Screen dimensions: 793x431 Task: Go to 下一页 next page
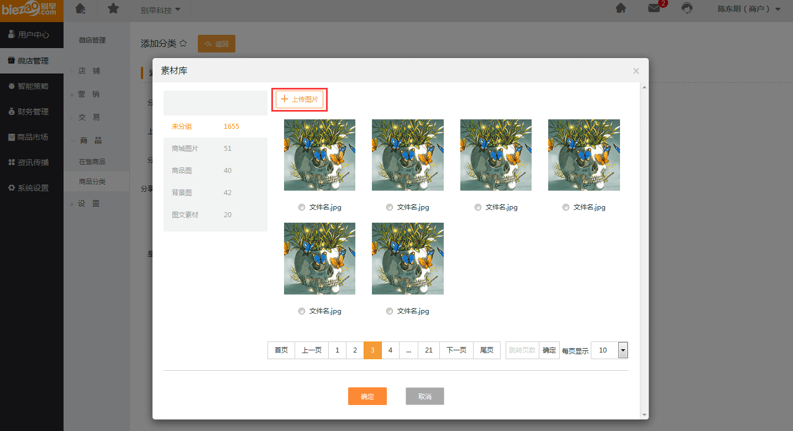coord(456,350)
